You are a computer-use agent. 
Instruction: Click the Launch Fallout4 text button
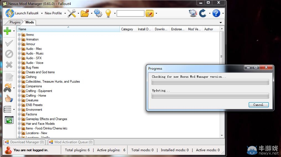pyautogui.click(x=27, y=13)
